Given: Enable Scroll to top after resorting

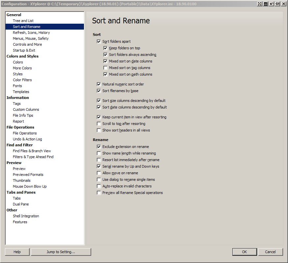Looking at the screenshot, I should point(99,124).
